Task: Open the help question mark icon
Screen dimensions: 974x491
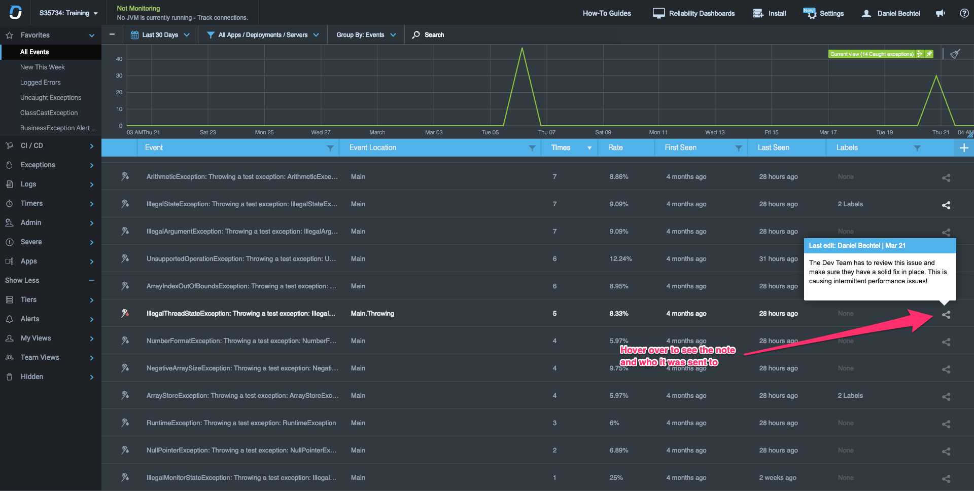Action: pos(964,13)
